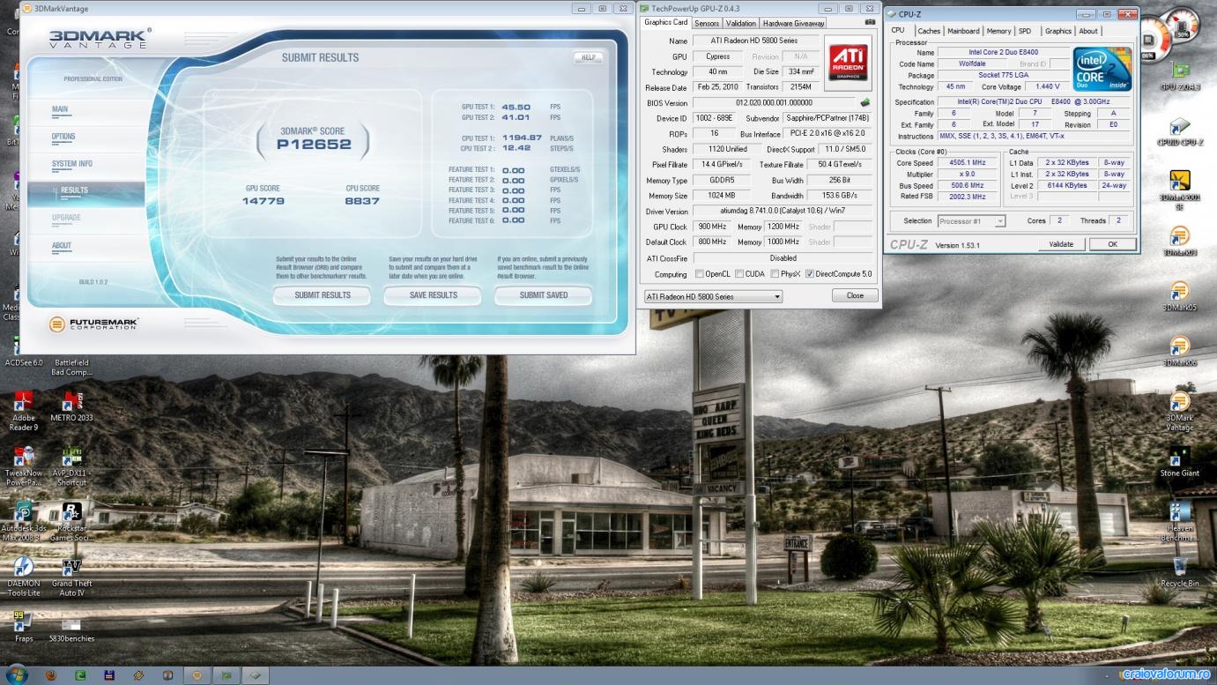Launch 3DMark06 desktop icon
This screenshot has height=685, width=1217.
click(1179, 351)
